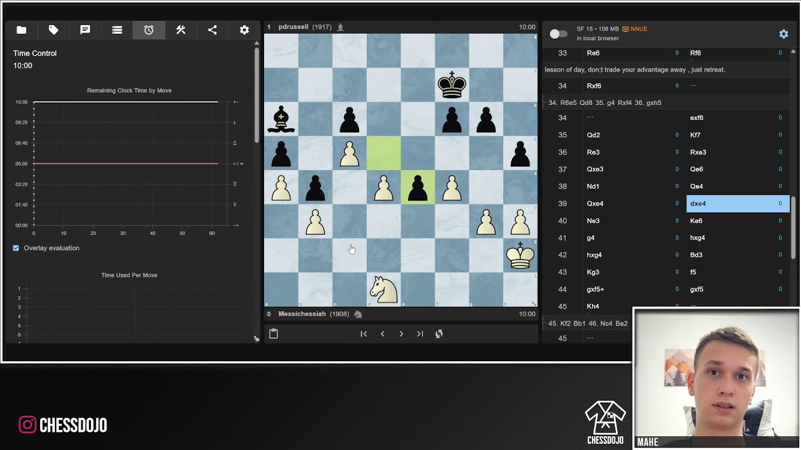
Task: Select White's move hxg4 on move 42
Action: click(x=634, y=255)
